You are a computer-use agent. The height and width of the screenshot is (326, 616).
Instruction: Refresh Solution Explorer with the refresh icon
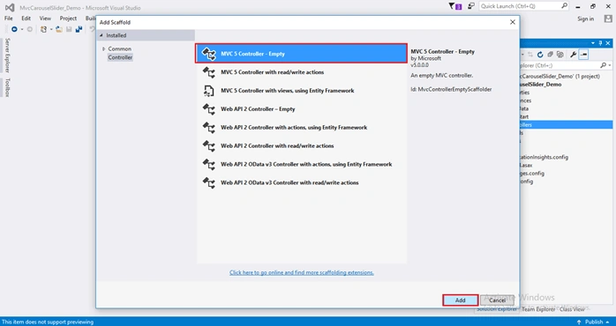540,55
